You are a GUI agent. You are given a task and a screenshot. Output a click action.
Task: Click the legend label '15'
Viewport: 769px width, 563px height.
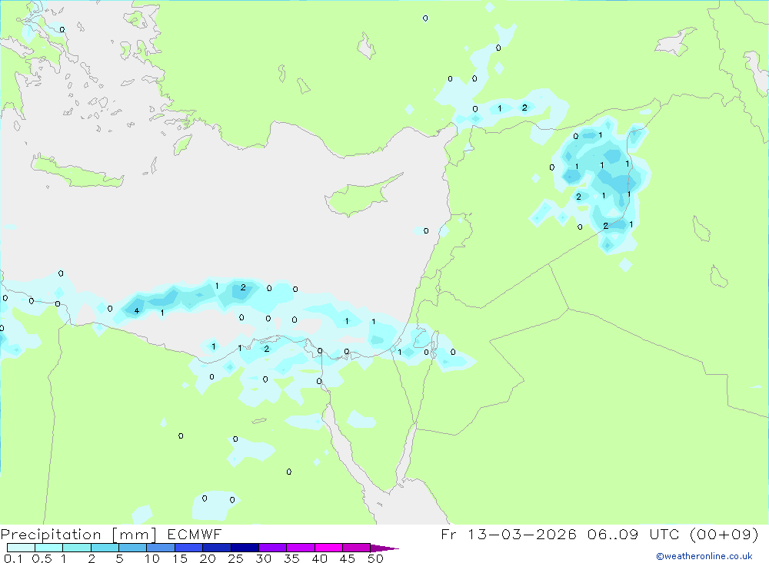pos(180,558)
